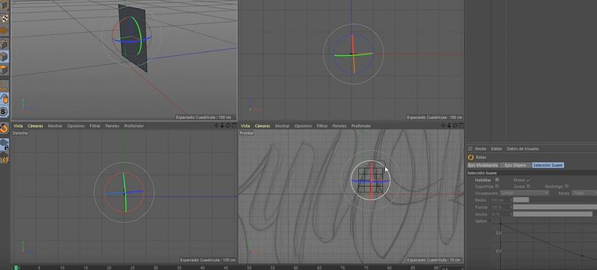The image size is (597, 270).
Task: Click Derecha viewport move-camera icon
Action: coord(216,126)
